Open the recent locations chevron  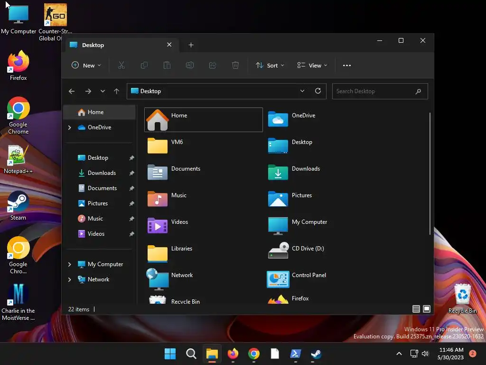pyautogui.click(x=103, y=91)
